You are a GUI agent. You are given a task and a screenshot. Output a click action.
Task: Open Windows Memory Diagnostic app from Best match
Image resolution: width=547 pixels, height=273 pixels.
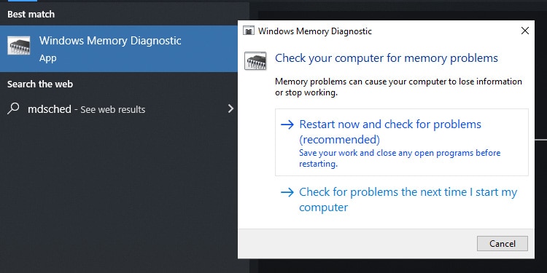click(119, 49)
